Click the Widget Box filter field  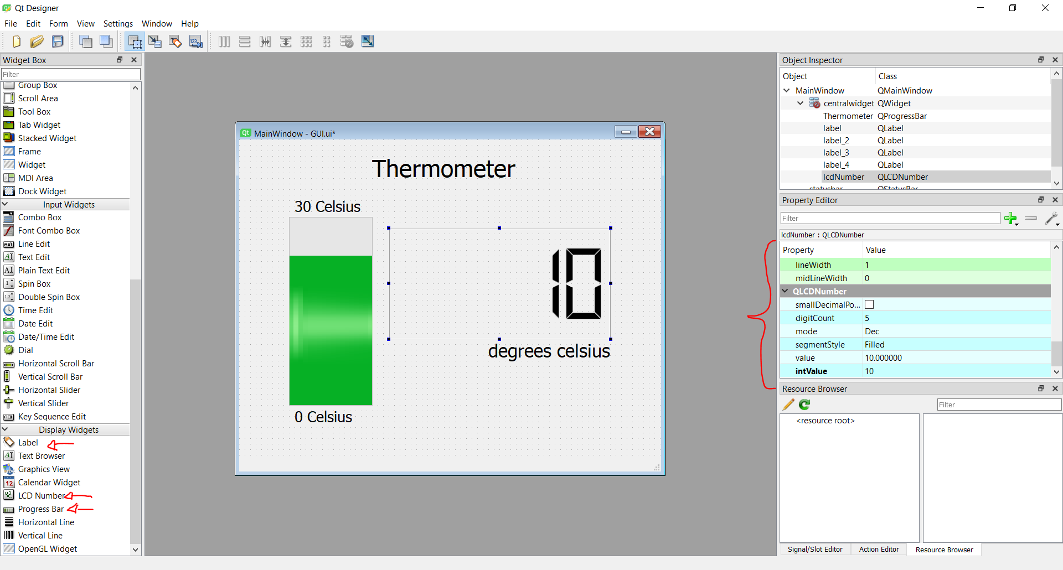click(71, 74)
